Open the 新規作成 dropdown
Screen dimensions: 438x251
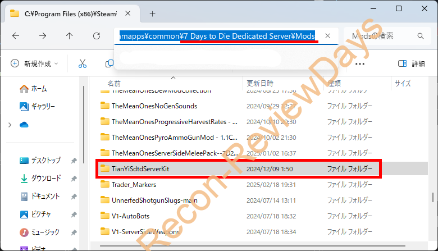coord(34,63)
